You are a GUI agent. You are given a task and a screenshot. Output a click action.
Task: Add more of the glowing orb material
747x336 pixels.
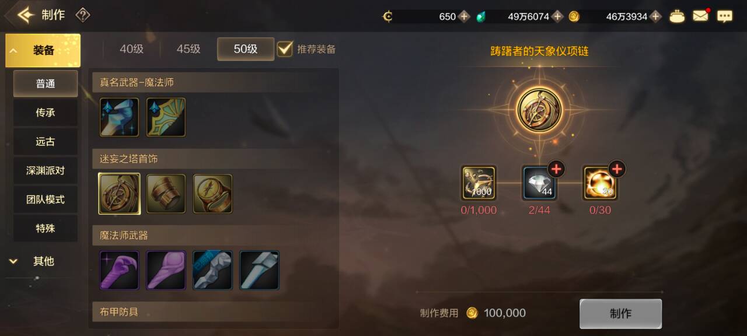[x=617, y=169]
